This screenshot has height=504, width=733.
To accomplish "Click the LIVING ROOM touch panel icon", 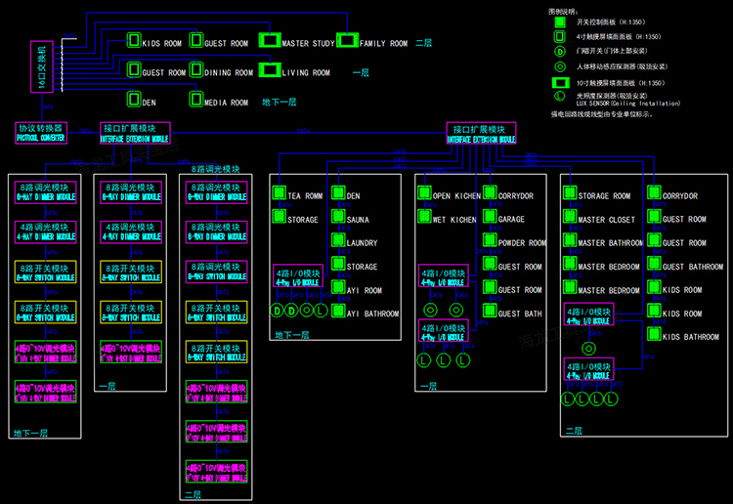I will [x=269, y=71].
